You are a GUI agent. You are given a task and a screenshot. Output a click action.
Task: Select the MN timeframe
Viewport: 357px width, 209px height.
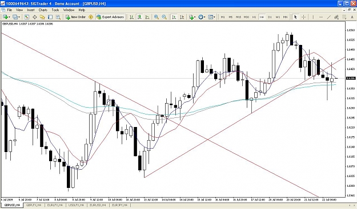(x=285, y=17)
